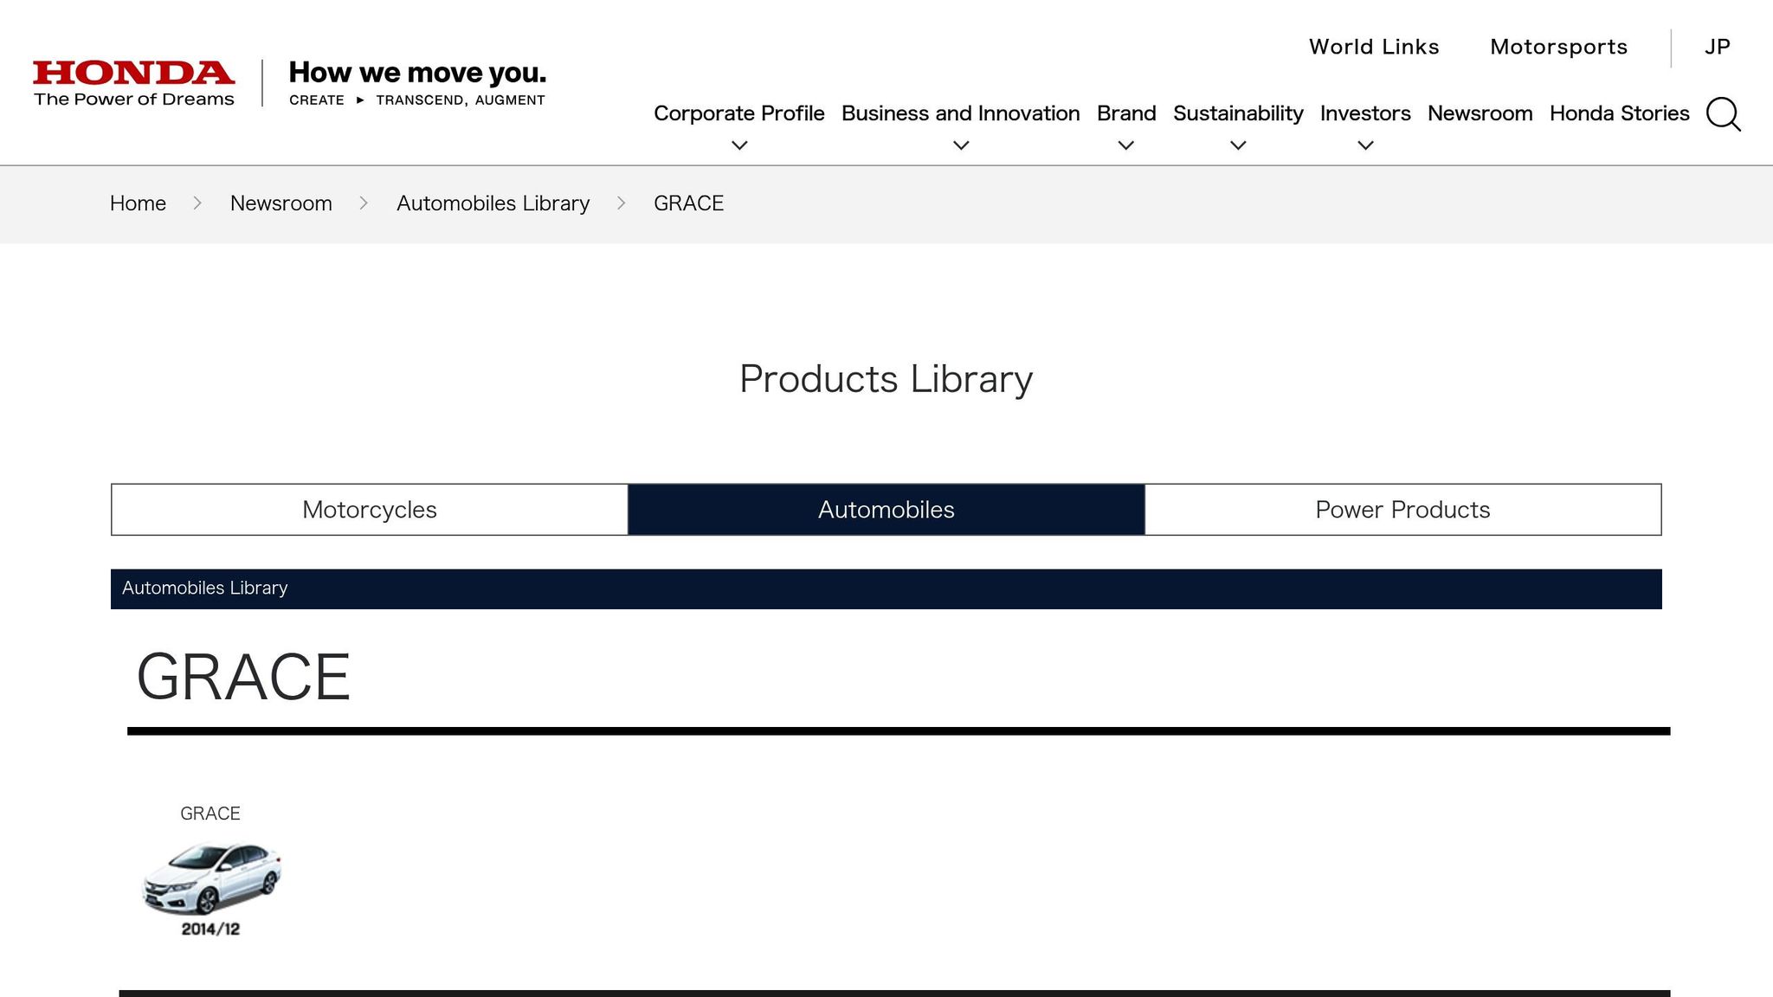1773x997 pixels.
Task: Go to Honda Stories page
Action: [1620, 113]
